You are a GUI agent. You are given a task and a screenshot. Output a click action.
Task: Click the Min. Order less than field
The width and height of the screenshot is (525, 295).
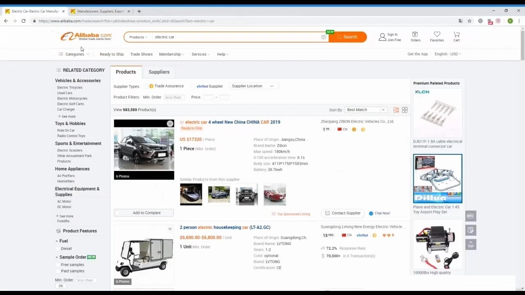pyautogui.click(x=174, y=98)
